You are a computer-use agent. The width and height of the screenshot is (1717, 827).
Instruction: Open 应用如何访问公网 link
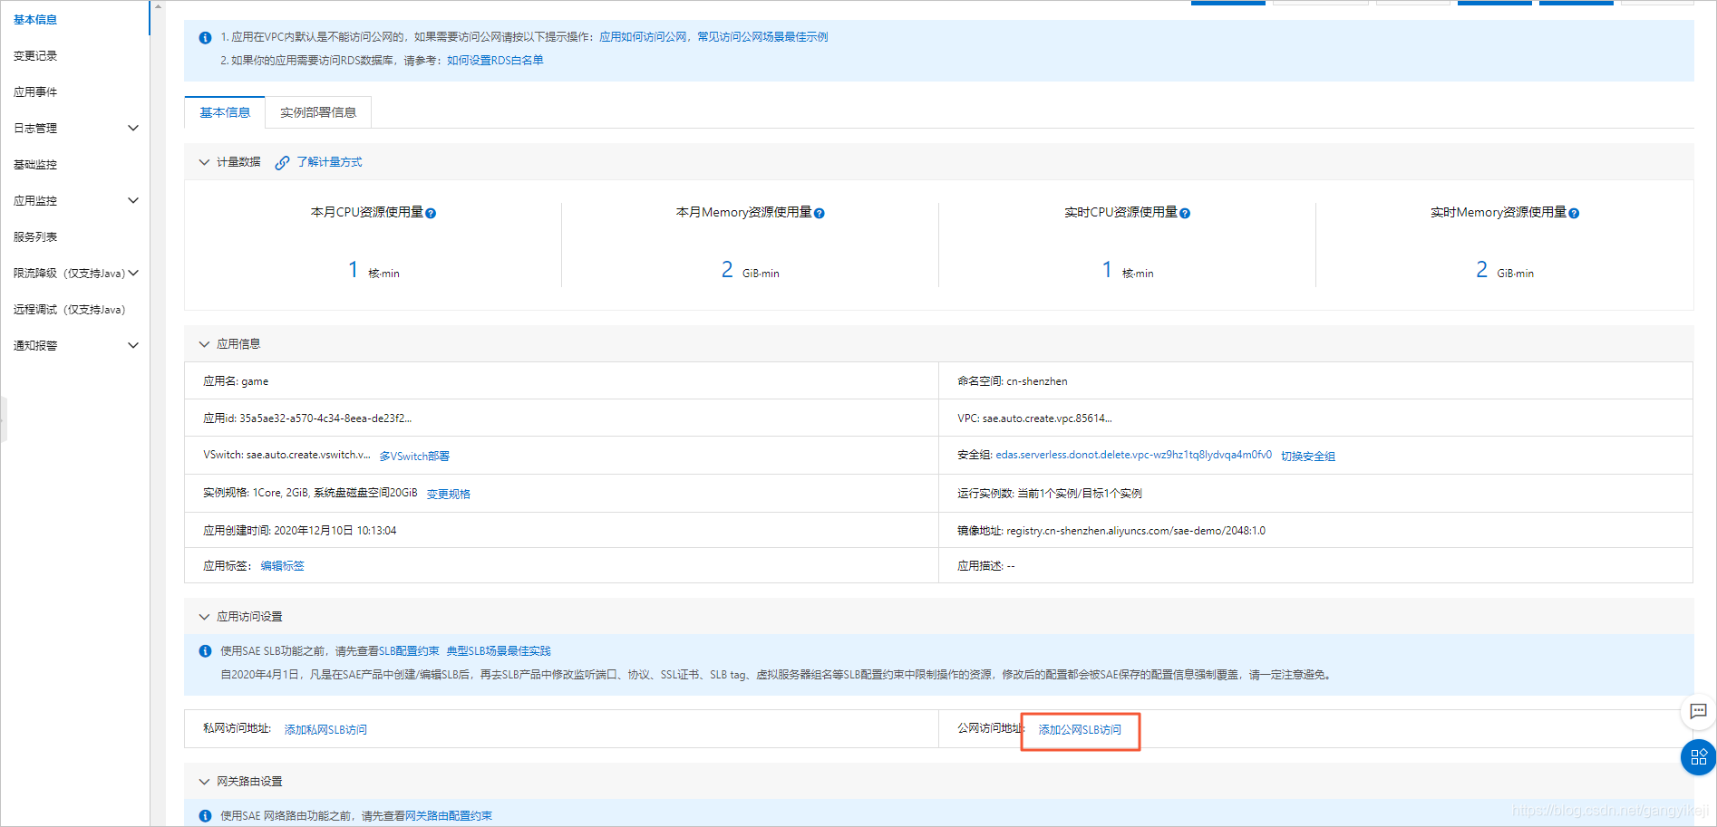coord(643,37)
